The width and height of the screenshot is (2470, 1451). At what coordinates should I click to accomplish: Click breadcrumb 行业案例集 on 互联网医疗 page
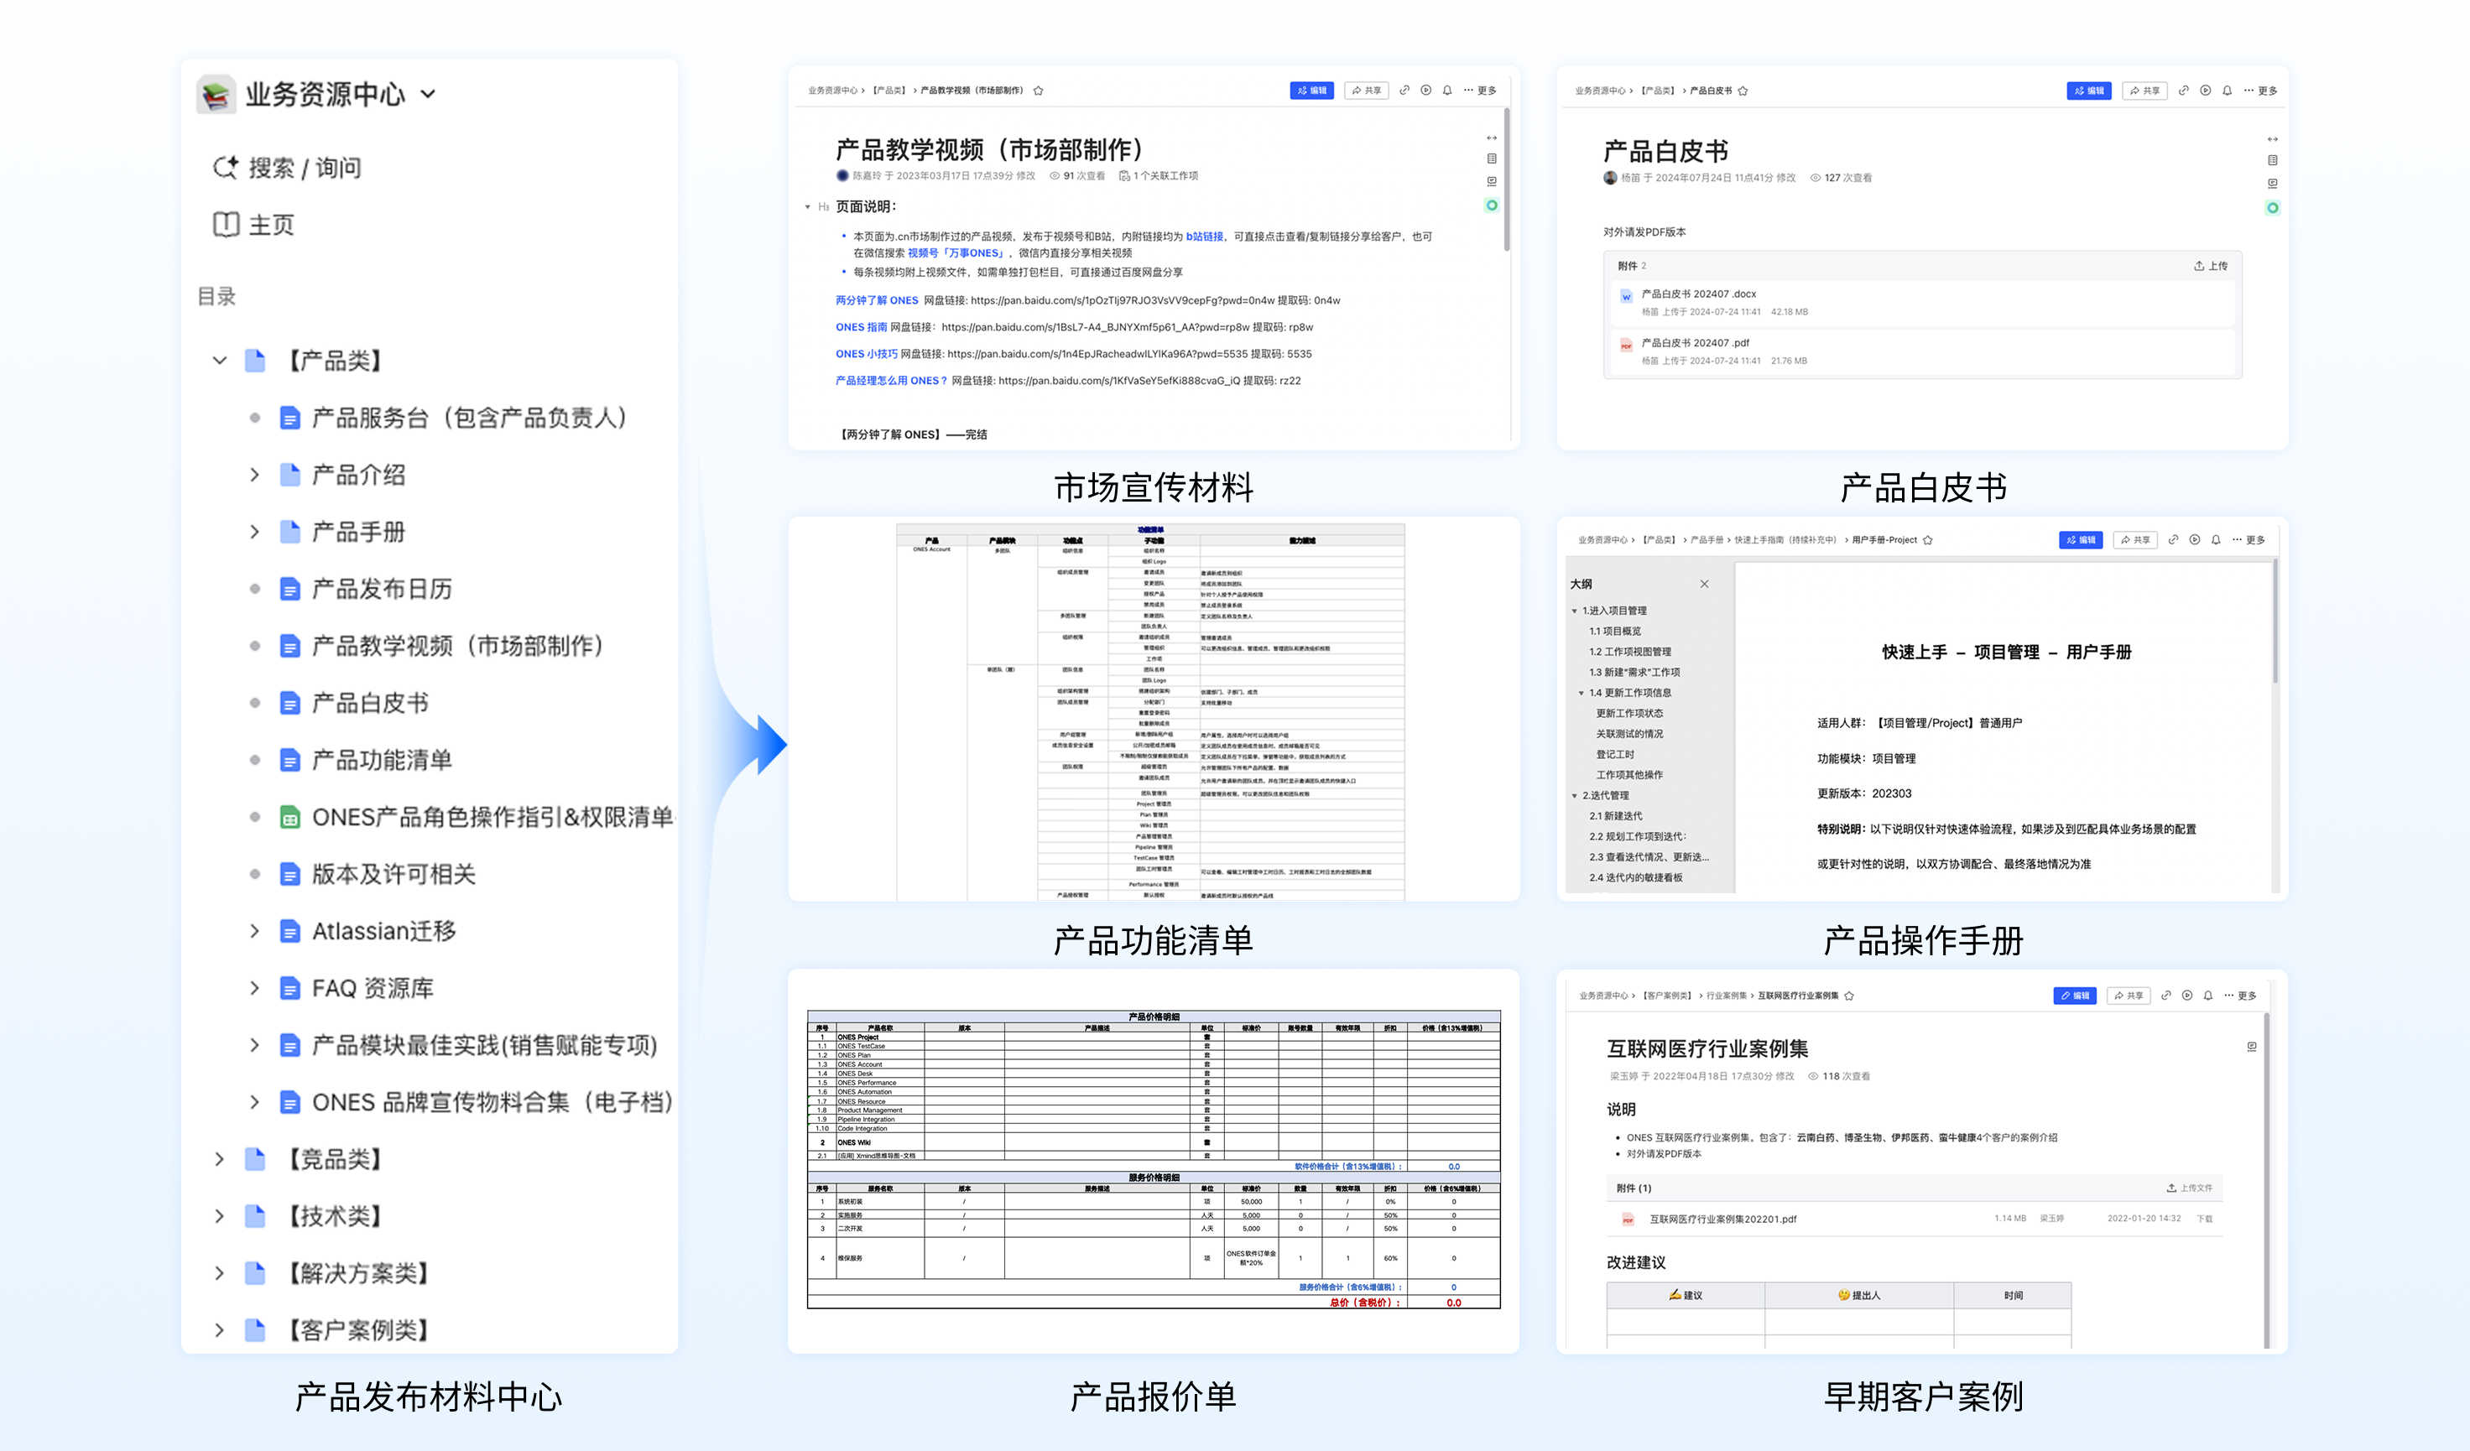click(x=1726, y=996)
